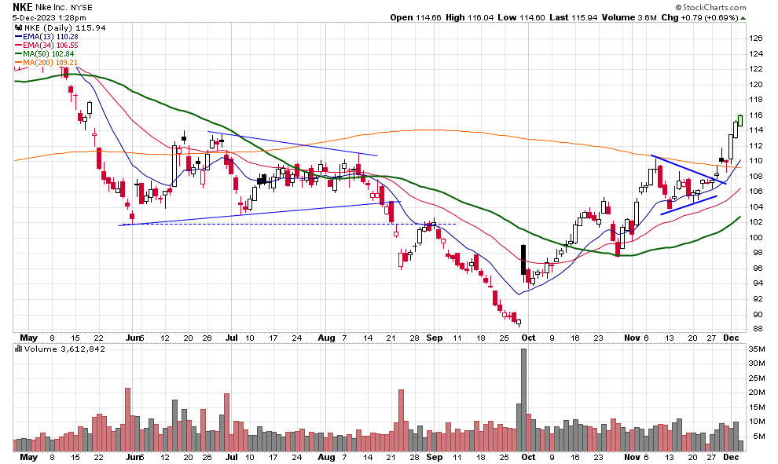Click the 'MA(200) 109.21' legend entry
The image size is (778, 464).
click(x=50, y=63)
